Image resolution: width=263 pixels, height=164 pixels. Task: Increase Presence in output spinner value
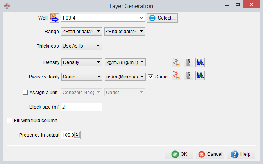pos(77,133)
